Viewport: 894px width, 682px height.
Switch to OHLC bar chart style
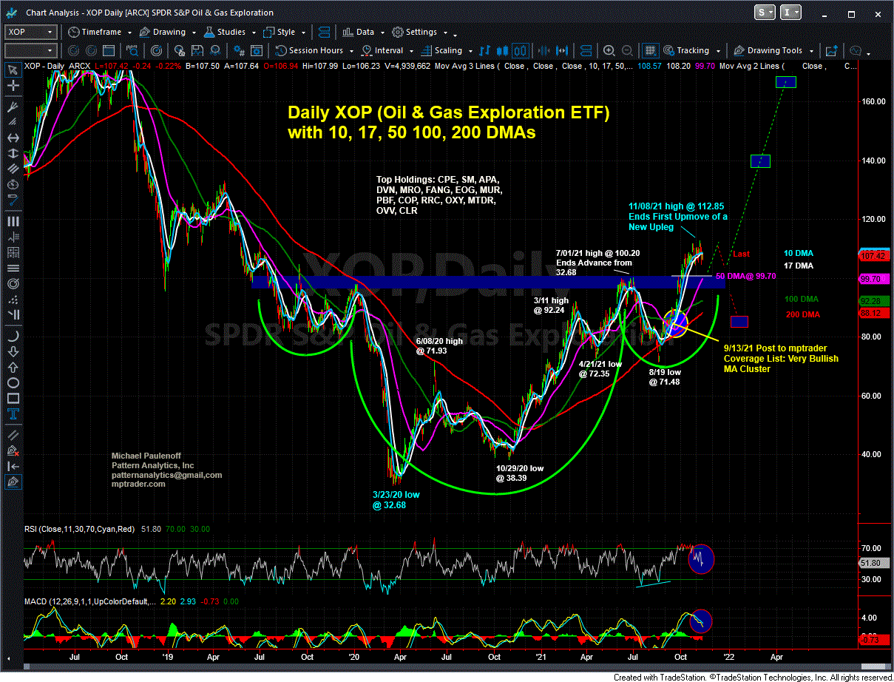[487, 50]
